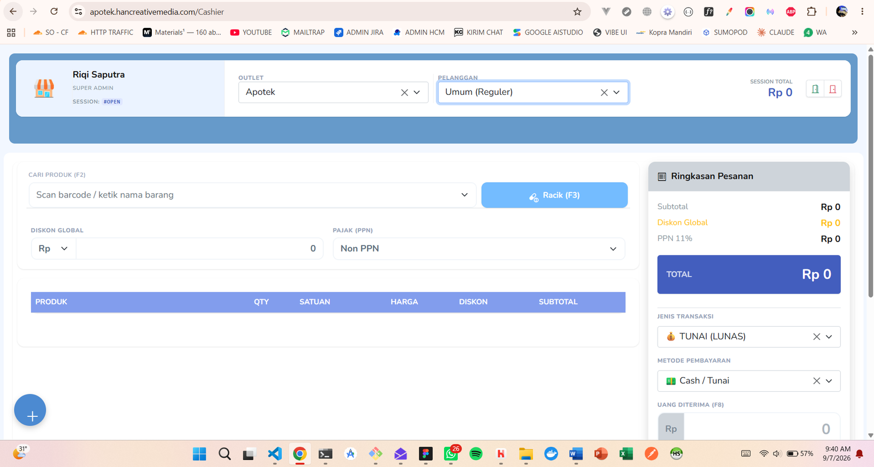Click the Racik (F3) button

pyautogui.click(x=554, y=195)
